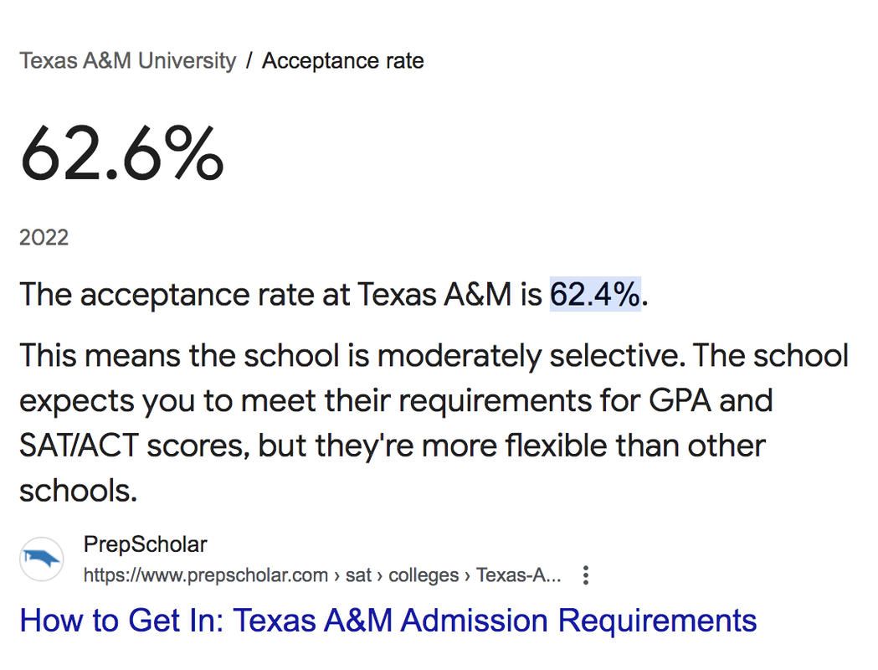The image size is (878, 670).
Task: Click the PrepScholar source name
Action: (x=145, y=544)
